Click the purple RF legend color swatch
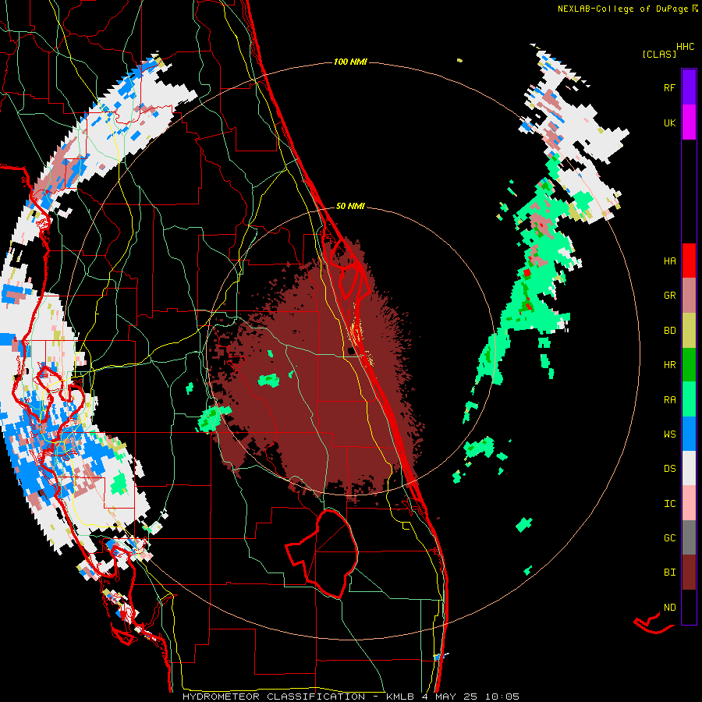The image size is (702, 702). click(689, 87)
